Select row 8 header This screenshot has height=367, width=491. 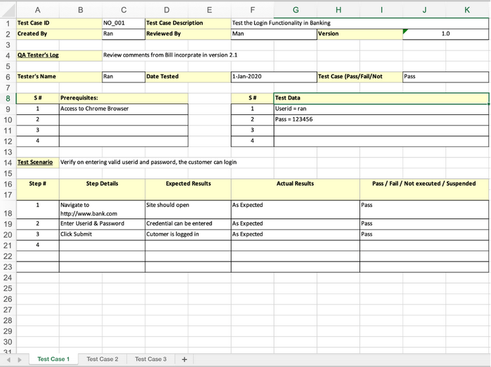(x=8, y=99)
